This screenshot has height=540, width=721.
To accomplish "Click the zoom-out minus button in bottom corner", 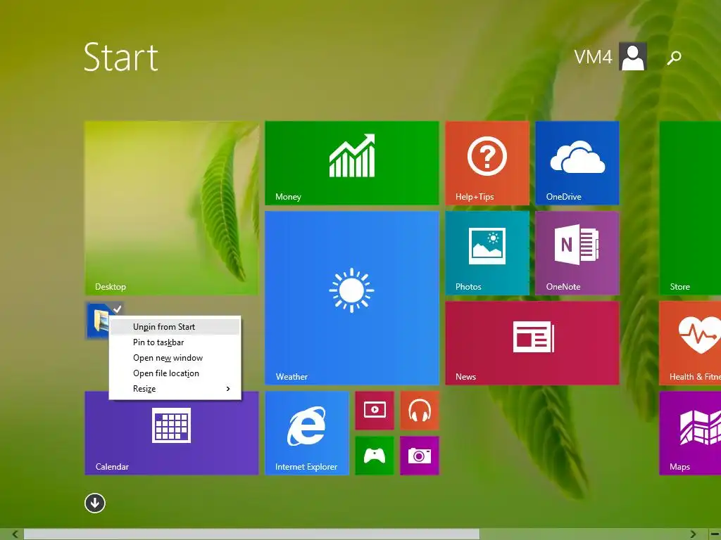I will 715,534.
